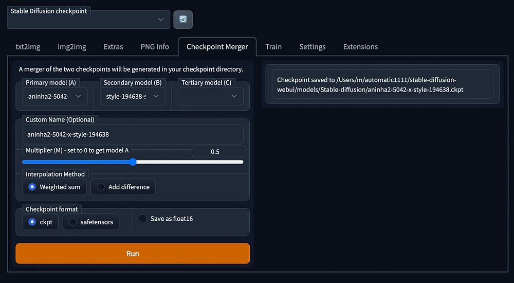Click the Multiplier slider handle

click(133, 162)
